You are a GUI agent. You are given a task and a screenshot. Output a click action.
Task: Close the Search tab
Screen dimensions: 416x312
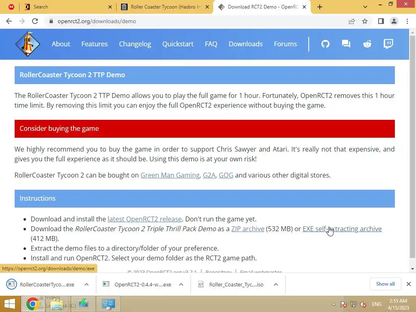tap(110, 7)
